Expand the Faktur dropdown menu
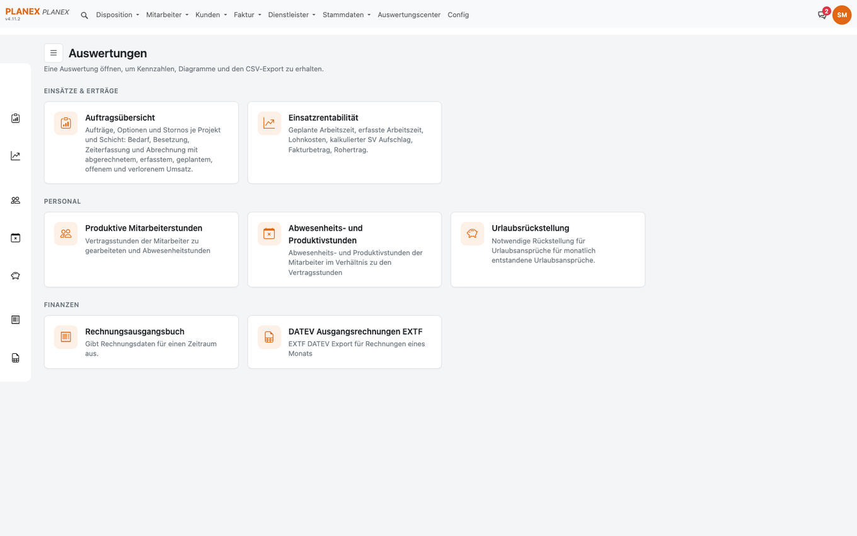This screenshot has width=857, height=536. click(x=248, y=15)
